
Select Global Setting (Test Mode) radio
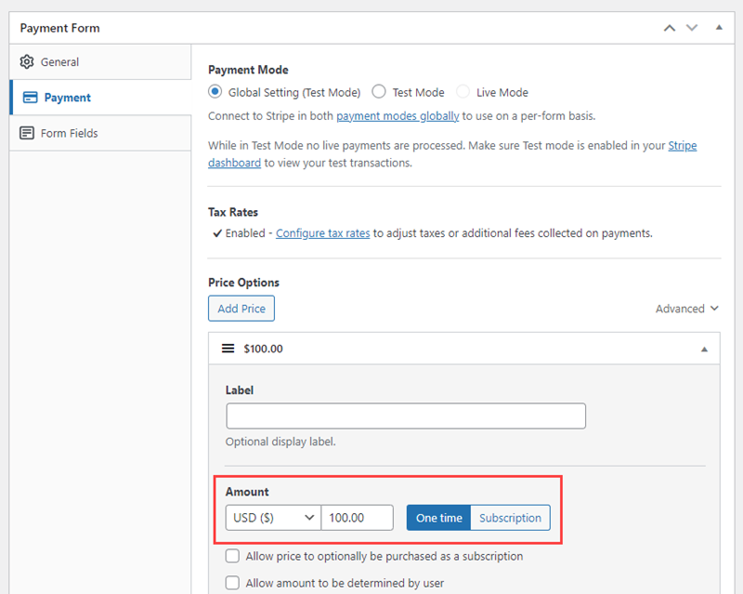click(x=215, y=92)
